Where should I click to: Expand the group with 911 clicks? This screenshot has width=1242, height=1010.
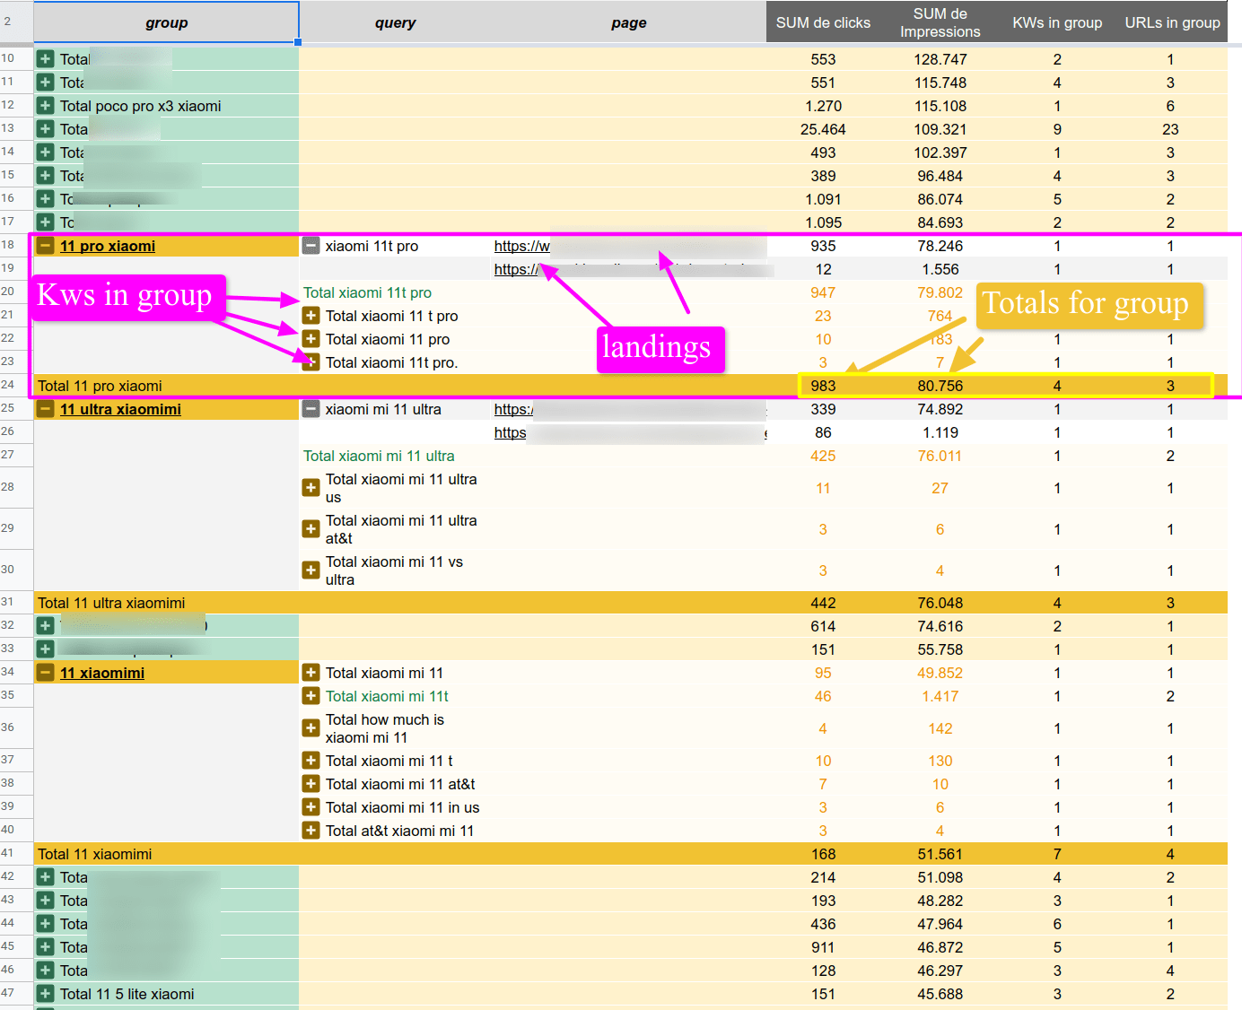pyautogui.click(x=46, y=947)
